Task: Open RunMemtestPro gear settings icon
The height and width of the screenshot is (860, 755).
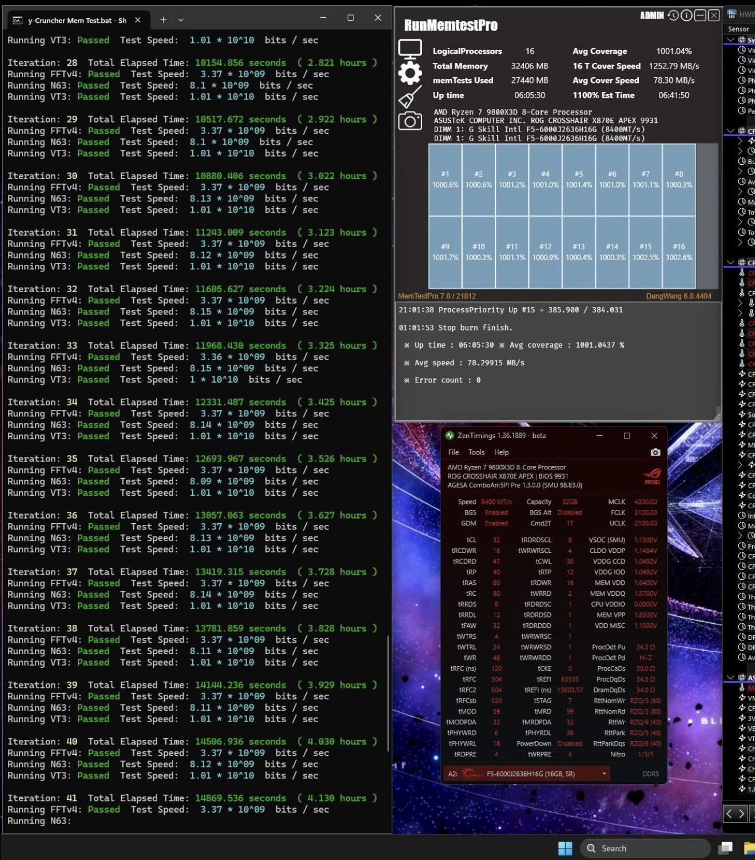Action: click(x=410, y=73)
